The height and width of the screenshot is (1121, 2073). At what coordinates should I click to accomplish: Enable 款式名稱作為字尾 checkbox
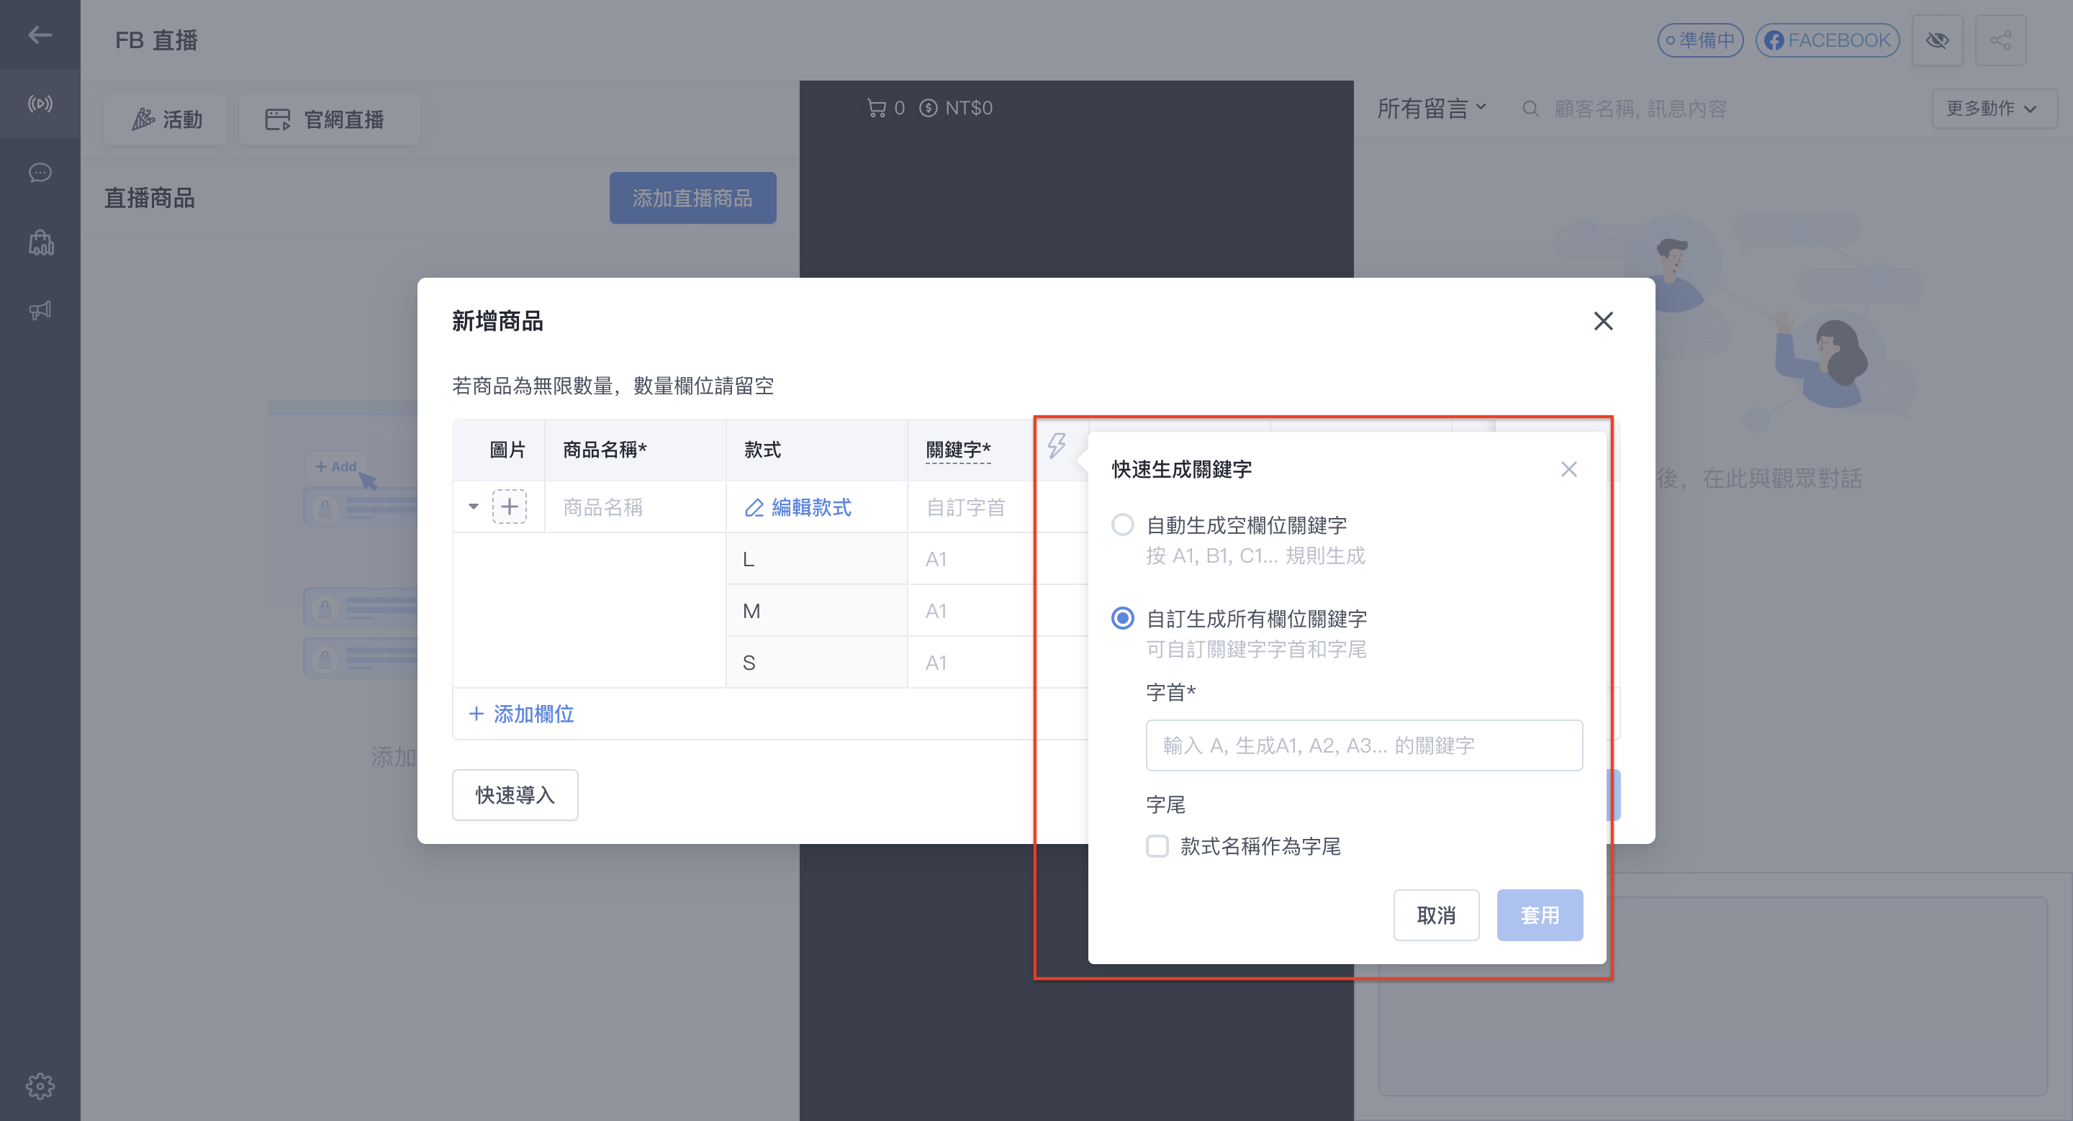pos(1157,846)
